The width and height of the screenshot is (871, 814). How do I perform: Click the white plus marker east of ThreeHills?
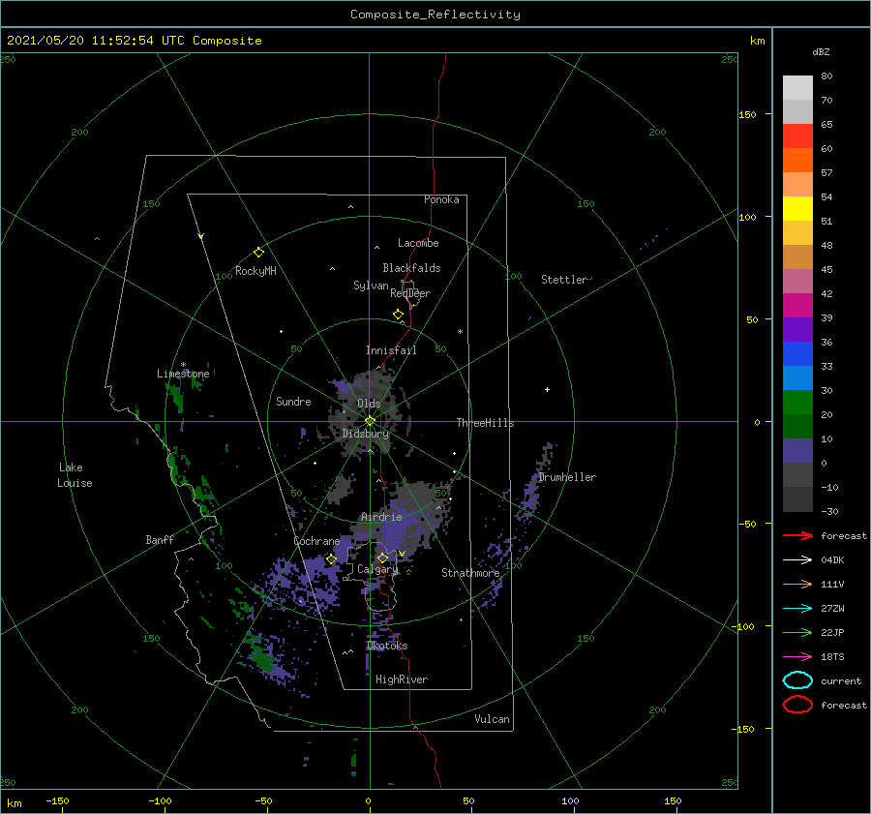(547, 389)
